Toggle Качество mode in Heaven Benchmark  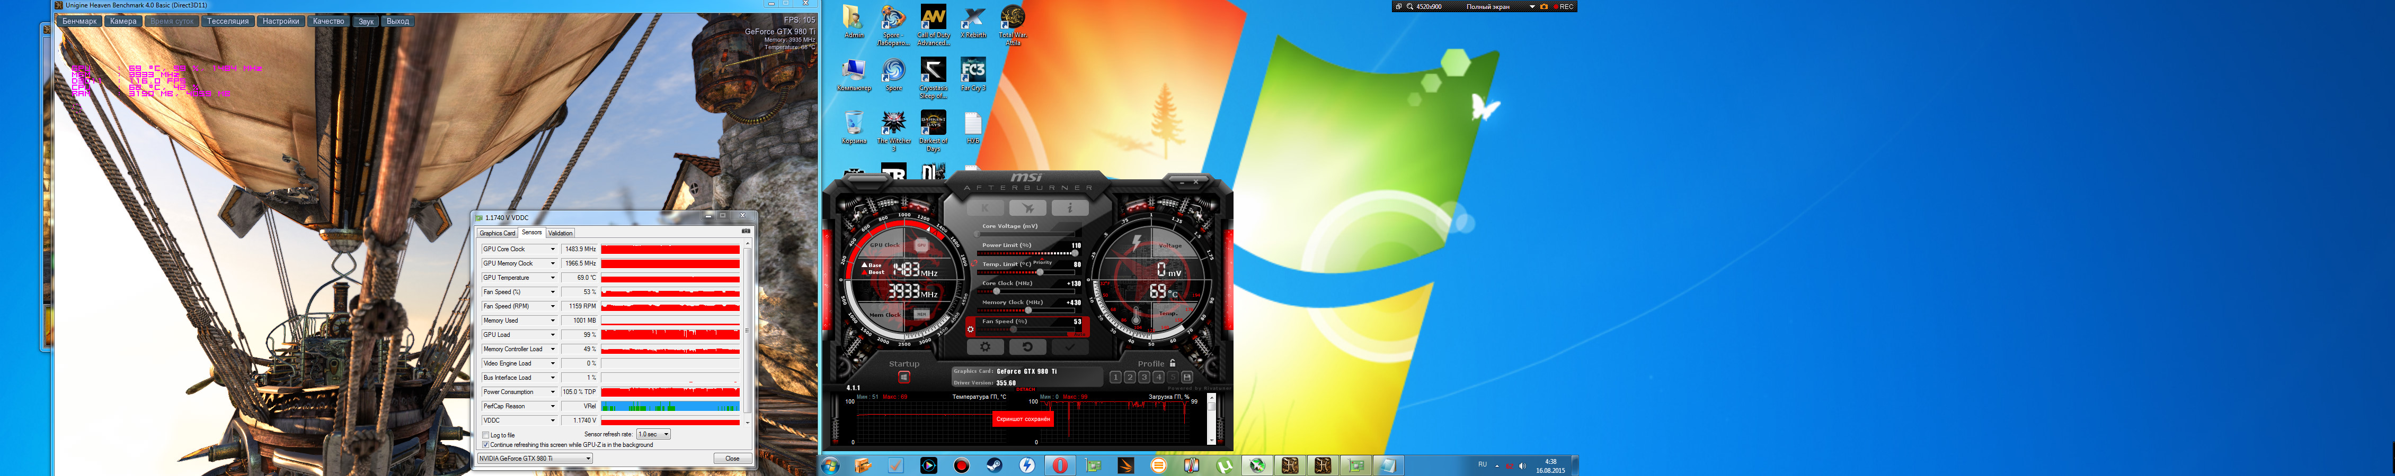point(328,21)
